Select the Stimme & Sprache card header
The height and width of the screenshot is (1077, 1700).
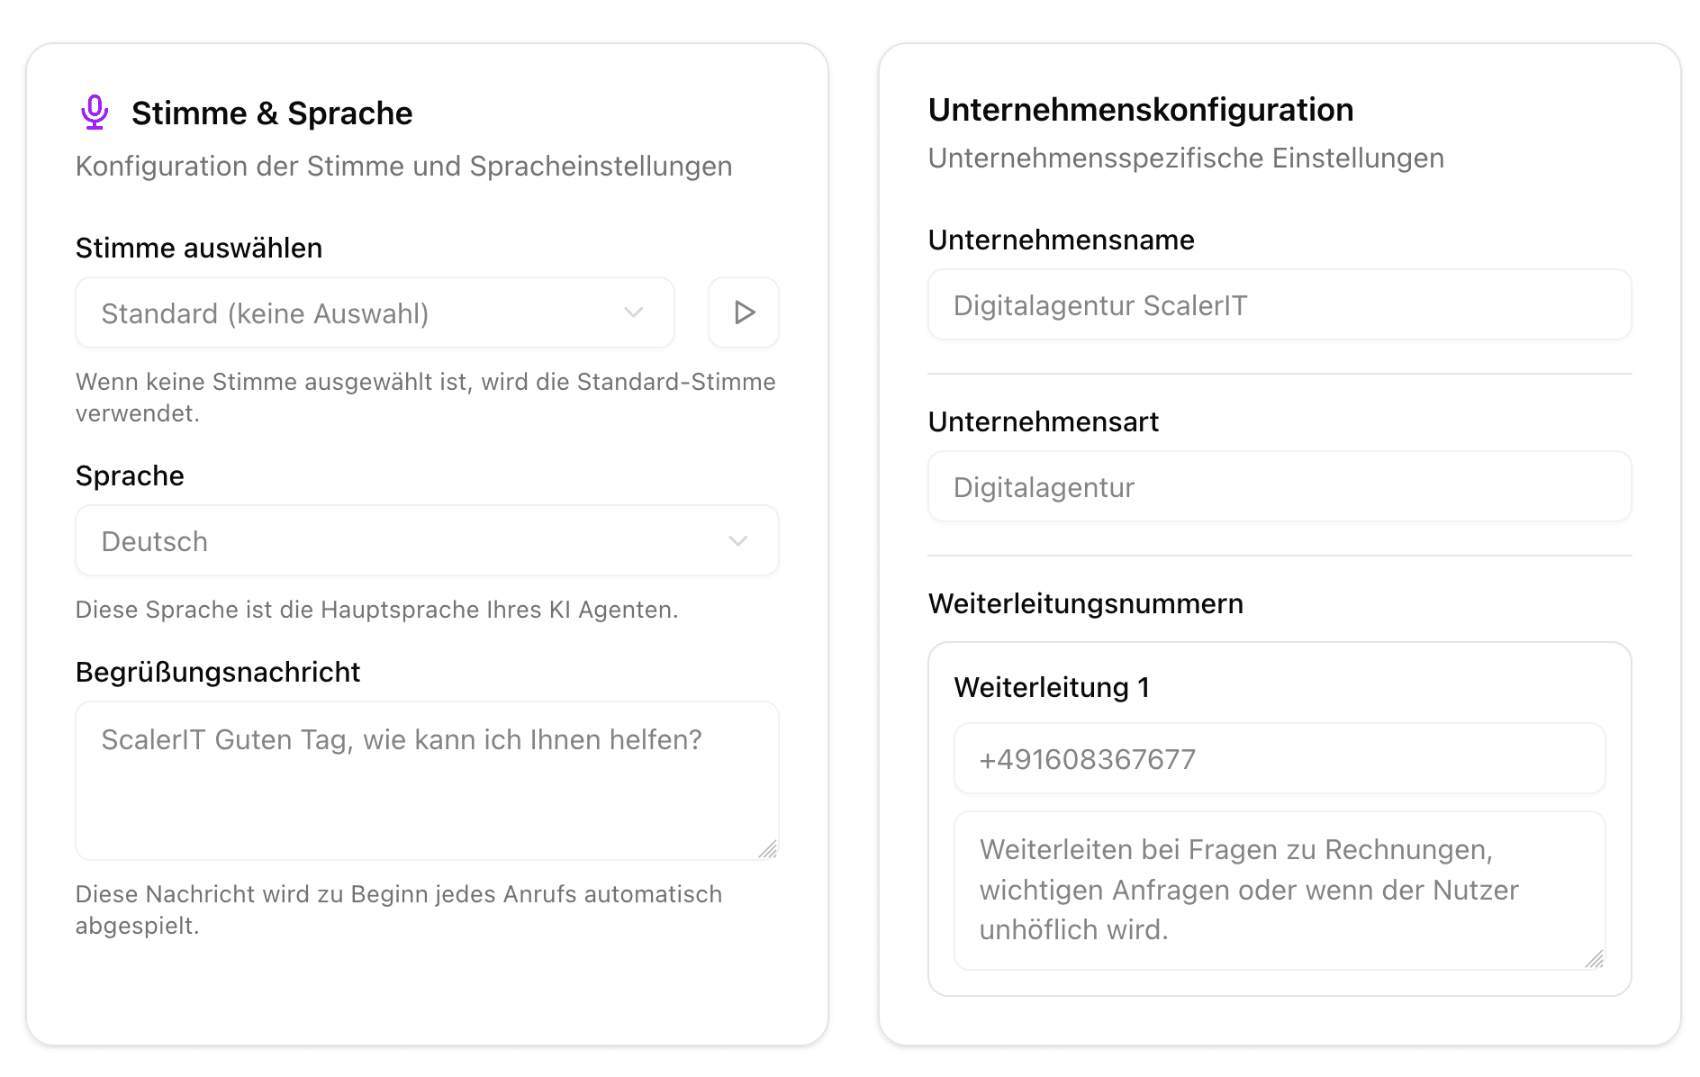(272, 113)
